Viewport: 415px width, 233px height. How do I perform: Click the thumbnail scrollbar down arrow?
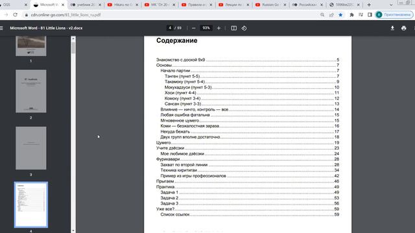73,231
